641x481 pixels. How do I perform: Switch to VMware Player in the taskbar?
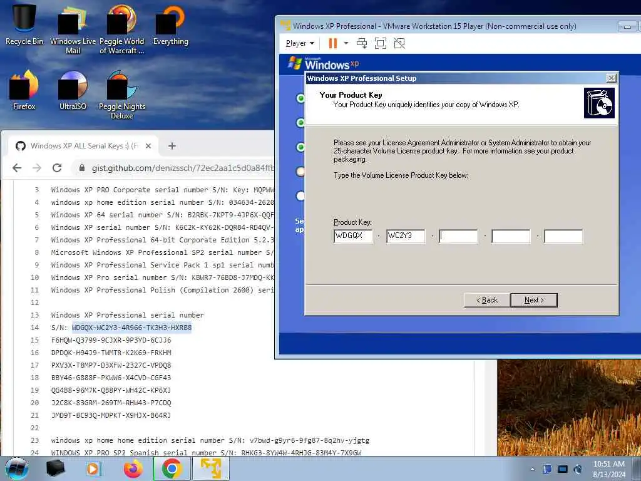[x=211, y=468]
